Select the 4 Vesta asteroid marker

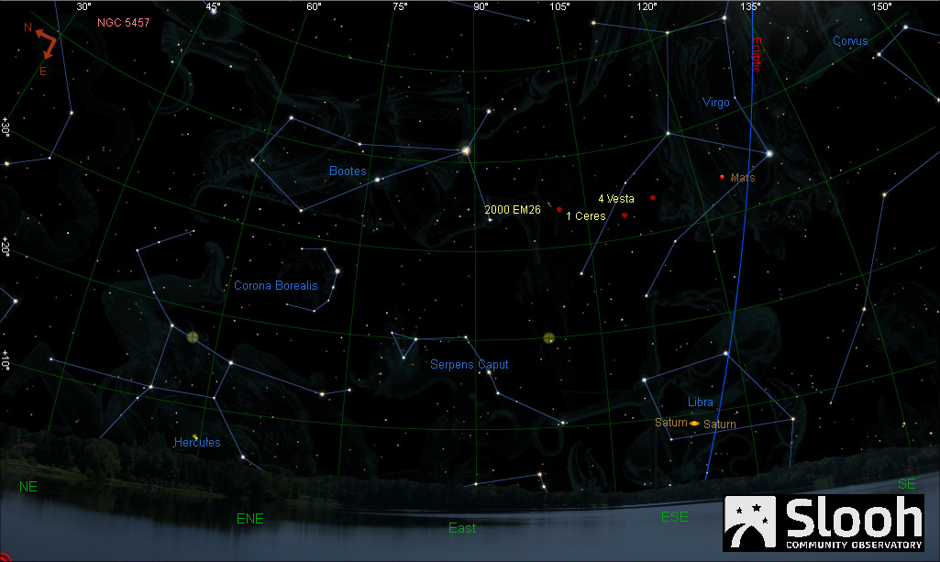tap(653, 197)
